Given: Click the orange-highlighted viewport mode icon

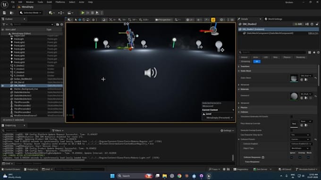Looking at the screenshot, I should pyautogui.click(x=213, y=20).
